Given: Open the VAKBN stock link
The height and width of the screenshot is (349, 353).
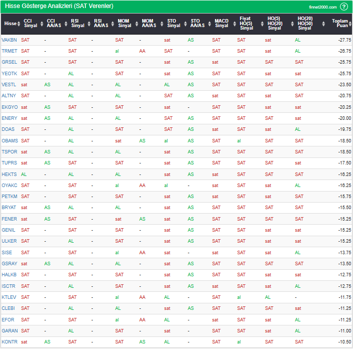Looking at the screenshot, I should pyautogui.click(x=9, y=40).
